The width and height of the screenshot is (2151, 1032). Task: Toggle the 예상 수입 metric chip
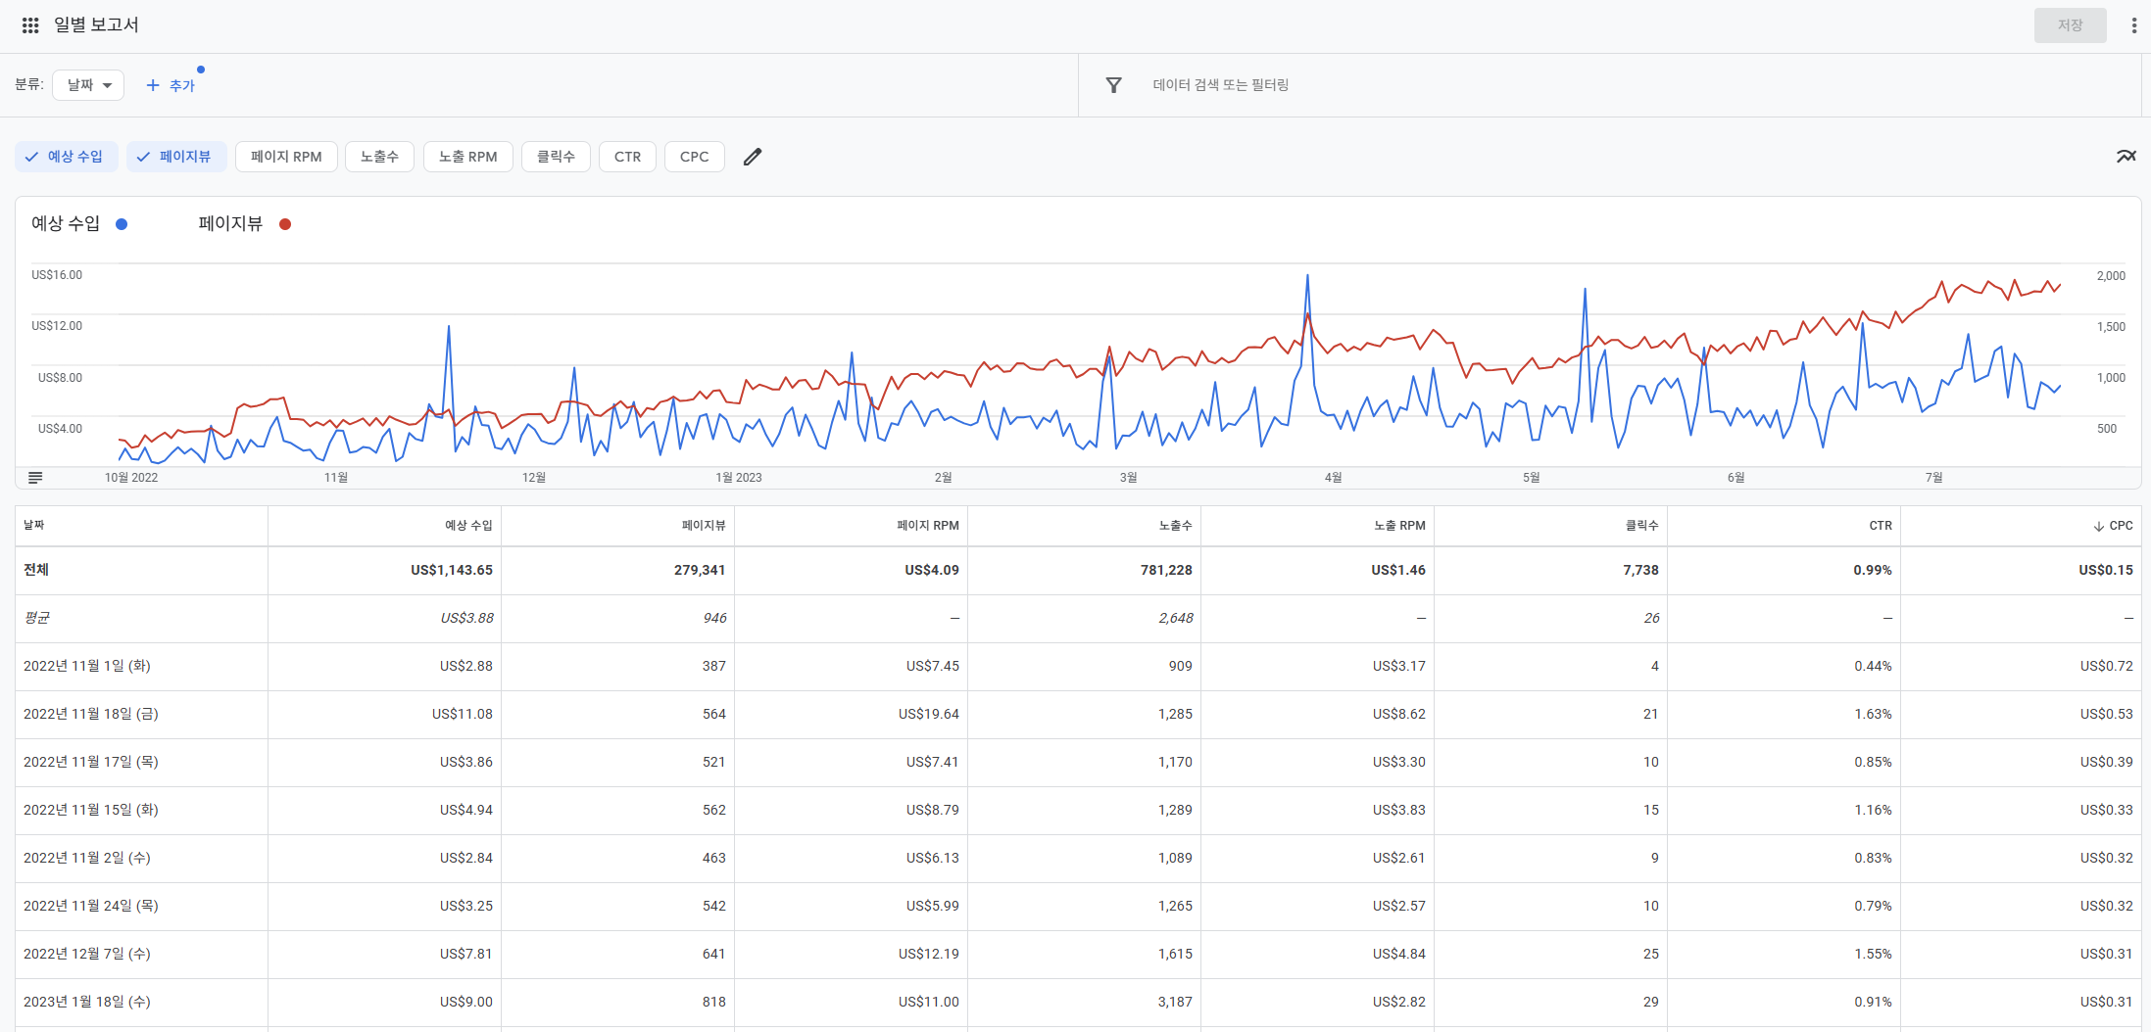coord(66,157)
